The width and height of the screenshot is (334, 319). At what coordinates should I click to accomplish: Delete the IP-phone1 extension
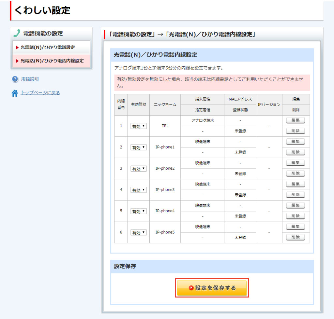click(x=296, y=152)
